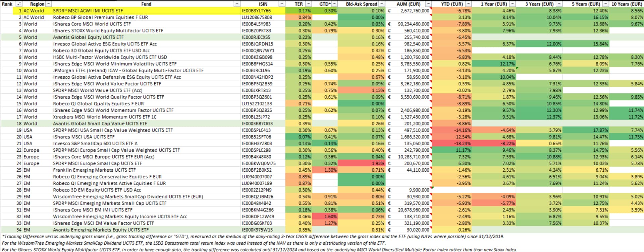Click the HSBC Multi-Factor Worldwide Equity cell
The width and height of the screenshot is (644, 252).
point(146,57)
